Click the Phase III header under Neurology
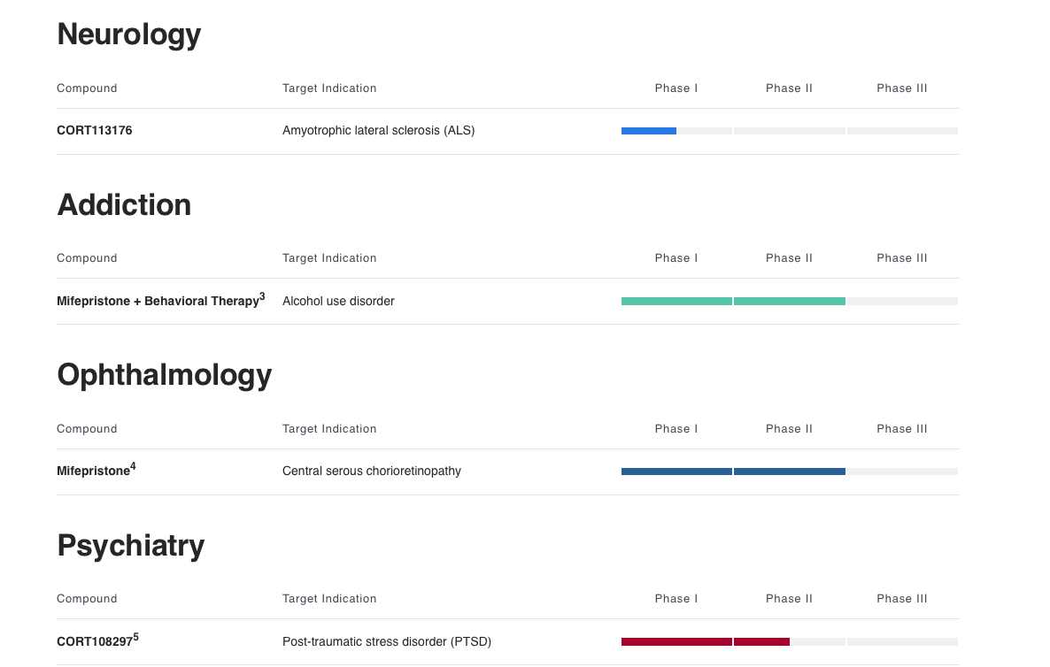The width and height of the screenshot is (1050, 667). click(901, 88)
